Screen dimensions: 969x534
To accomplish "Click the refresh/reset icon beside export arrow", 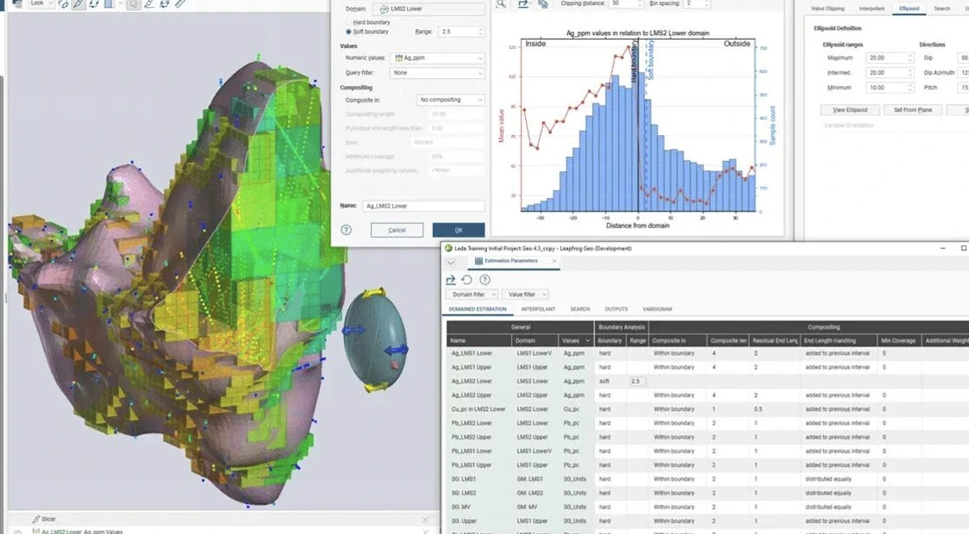I will point(467,280).
